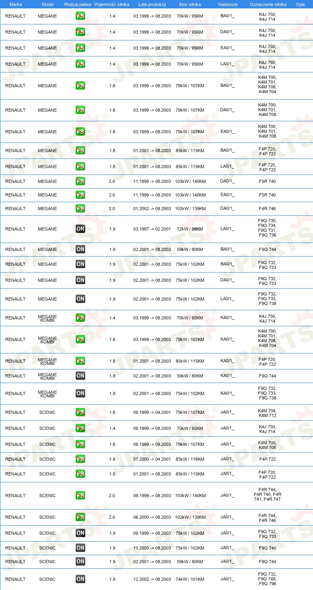Click petrol icon in MEGANE 1.4 EA0/1_ row
The height and width of the screenshot is (590, 313).
[x=80, y=48]
